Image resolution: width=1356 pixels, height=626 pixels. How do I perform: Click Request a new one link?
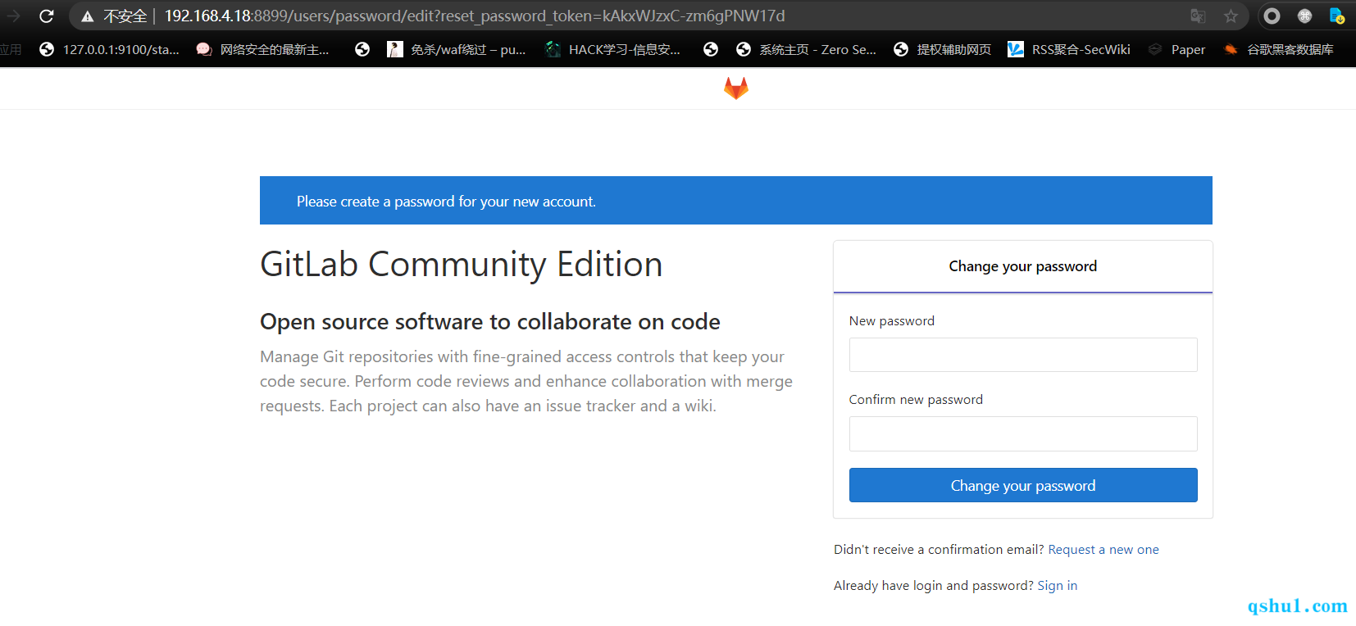[1103, 550]
